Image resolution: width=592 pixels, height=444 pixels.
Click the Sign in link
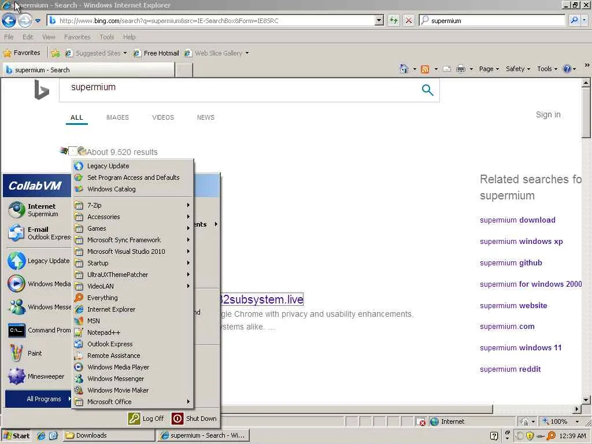[x=548, y=114]
